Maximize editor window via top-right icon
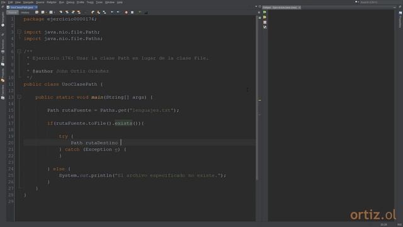Screen dimensions: 403x227 tap(260, 7)
